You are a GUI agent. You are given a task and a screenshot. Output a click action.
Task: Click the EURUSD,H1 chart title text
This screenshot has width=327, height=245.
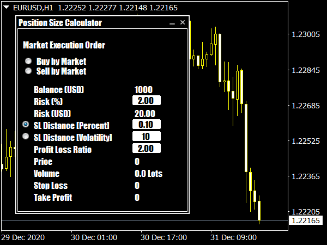coord(33,8)
